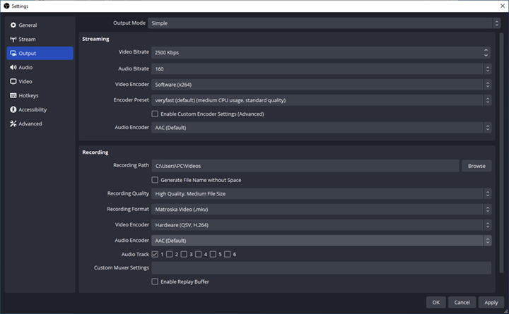Screen dimensions: 509x314
Task: Click the Output monitor icon in sidebar
Action: tap(13, 53)
